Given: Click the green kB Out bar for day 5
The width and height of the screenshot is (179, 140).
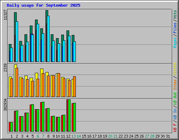Looking at the screenshot, I should pyautogui.click(x=33, y=118).
